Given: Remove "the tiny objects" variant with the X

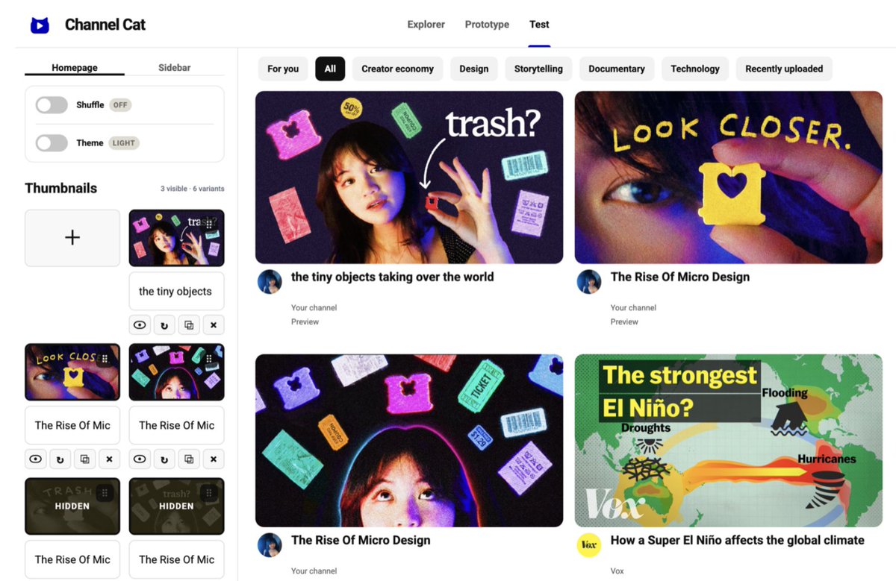Looking at the screenshot, I should (x=214, y=325).
